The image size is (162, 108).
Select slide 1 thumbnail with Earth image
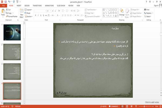click(12, 32)
